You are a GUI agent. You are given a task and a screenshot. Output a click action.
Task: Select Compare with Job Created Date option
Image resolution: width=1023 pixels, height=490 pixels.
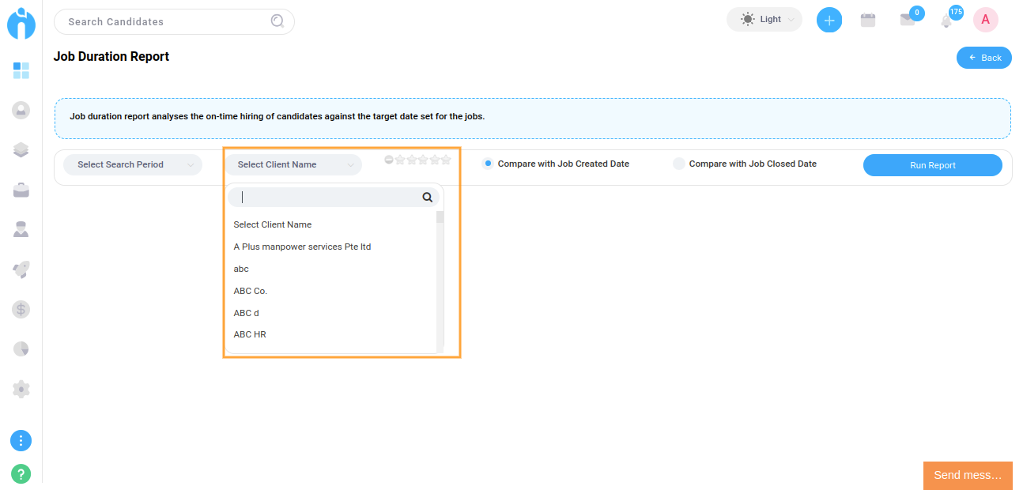click(557, 164)
